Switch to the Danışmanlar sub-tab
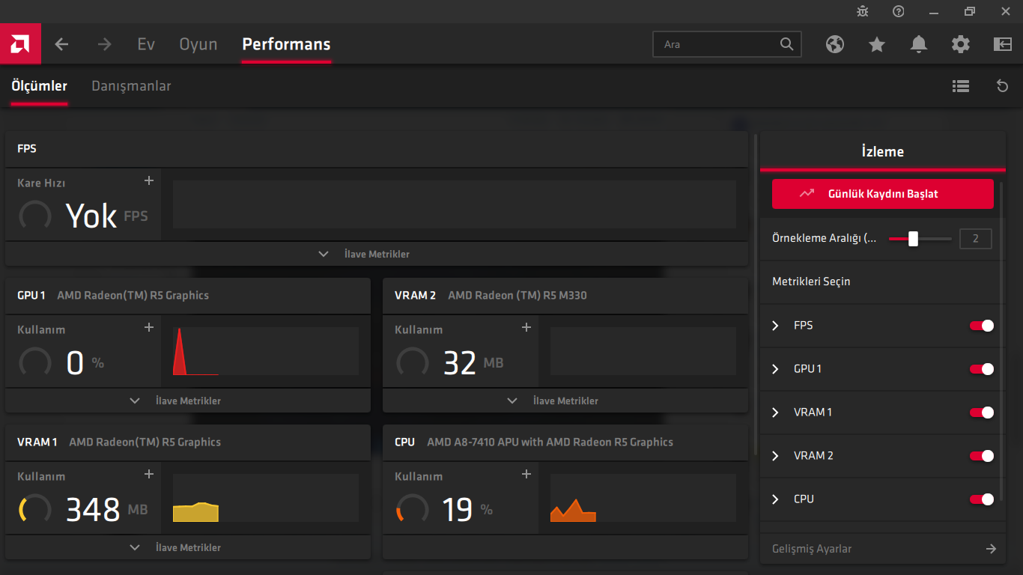Viewport: 1023px width, 575px height. [131, 86]
